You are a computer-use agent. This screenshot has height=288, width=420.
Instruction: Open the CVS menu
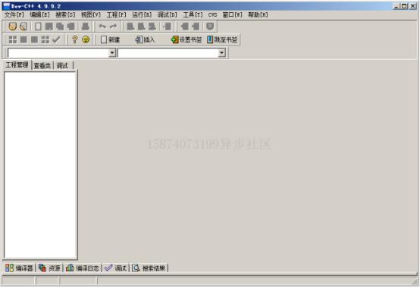tap(213, 14)
